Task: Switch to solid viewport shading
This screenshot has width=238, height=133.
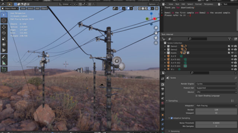Action: 143,8
